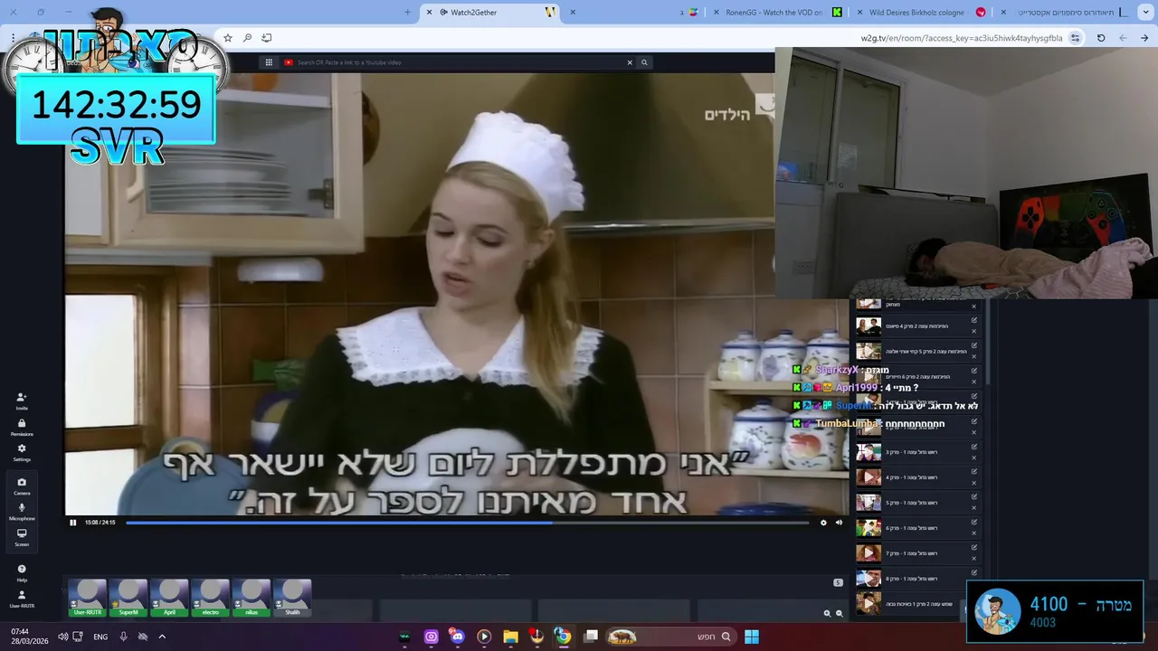Play playlist item ראשו גדול עונה 1 - פרק 3
This screenshot has width=1158, height=651.
868,451
